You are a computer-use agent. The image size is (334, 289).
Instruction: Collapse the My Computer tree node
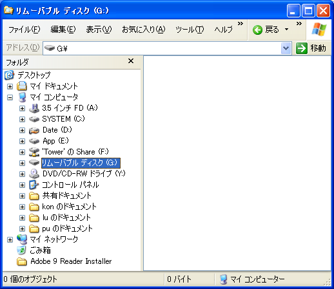pyautogui.click(x=10, y=97)
